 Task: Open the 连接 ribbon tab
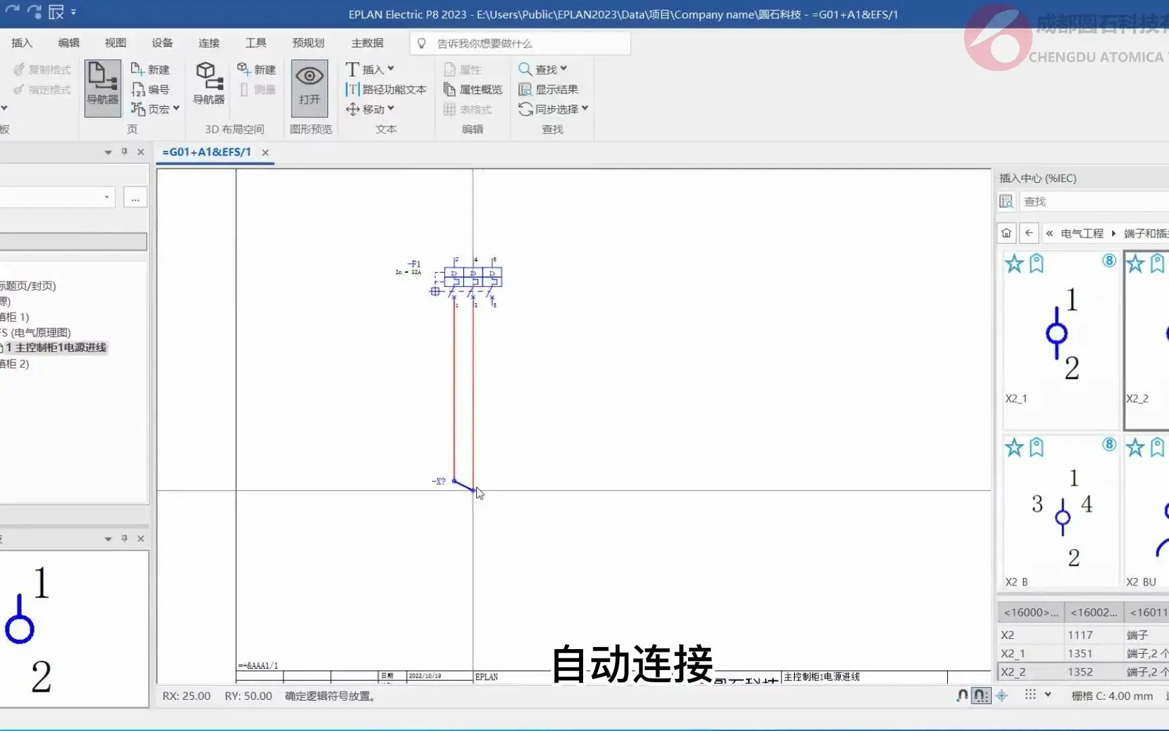tap(209, 43)
